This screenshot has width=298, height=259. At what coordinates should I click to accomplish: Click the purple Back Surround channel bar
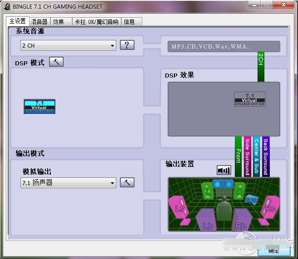266,156
